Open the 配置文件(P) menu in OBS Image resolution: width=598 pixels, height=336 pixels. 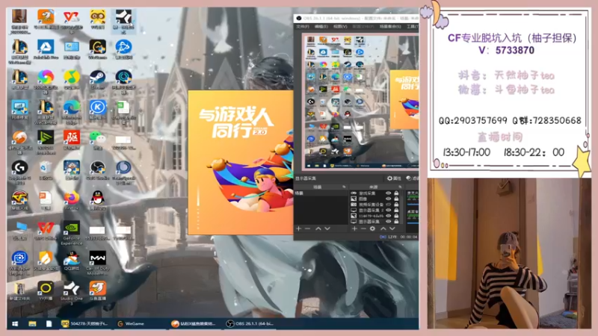click(x=363, y=26)
